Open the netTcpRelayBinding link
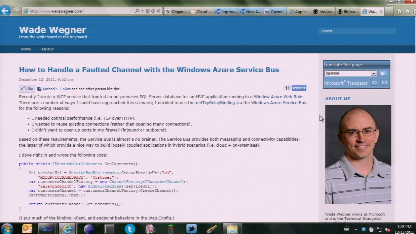 pyautogui.click(x=215, y=102)
